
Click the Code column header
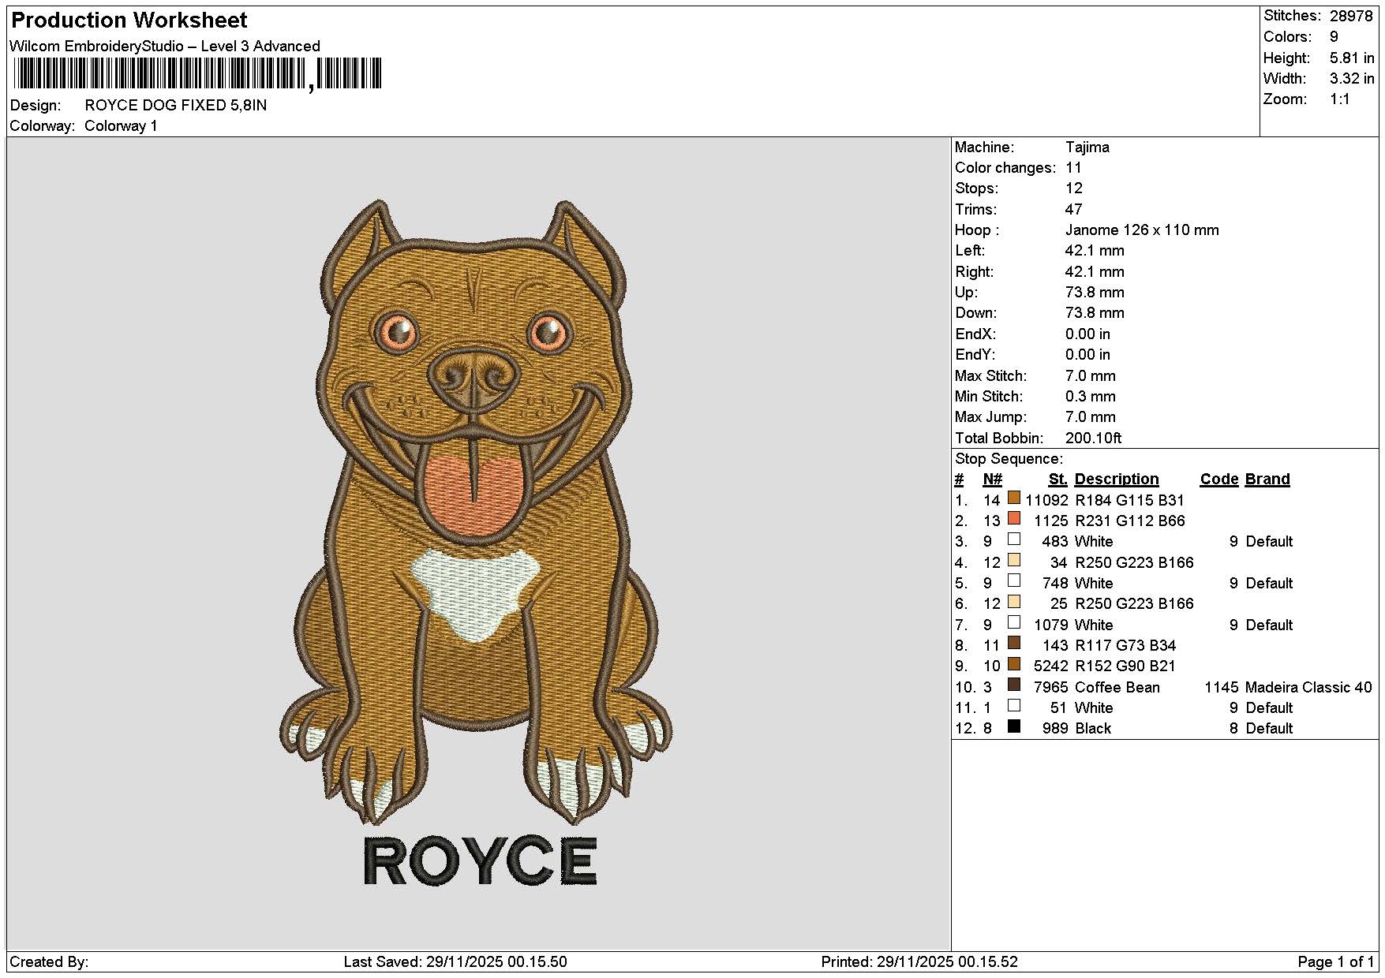click(x=1219, y=480)
